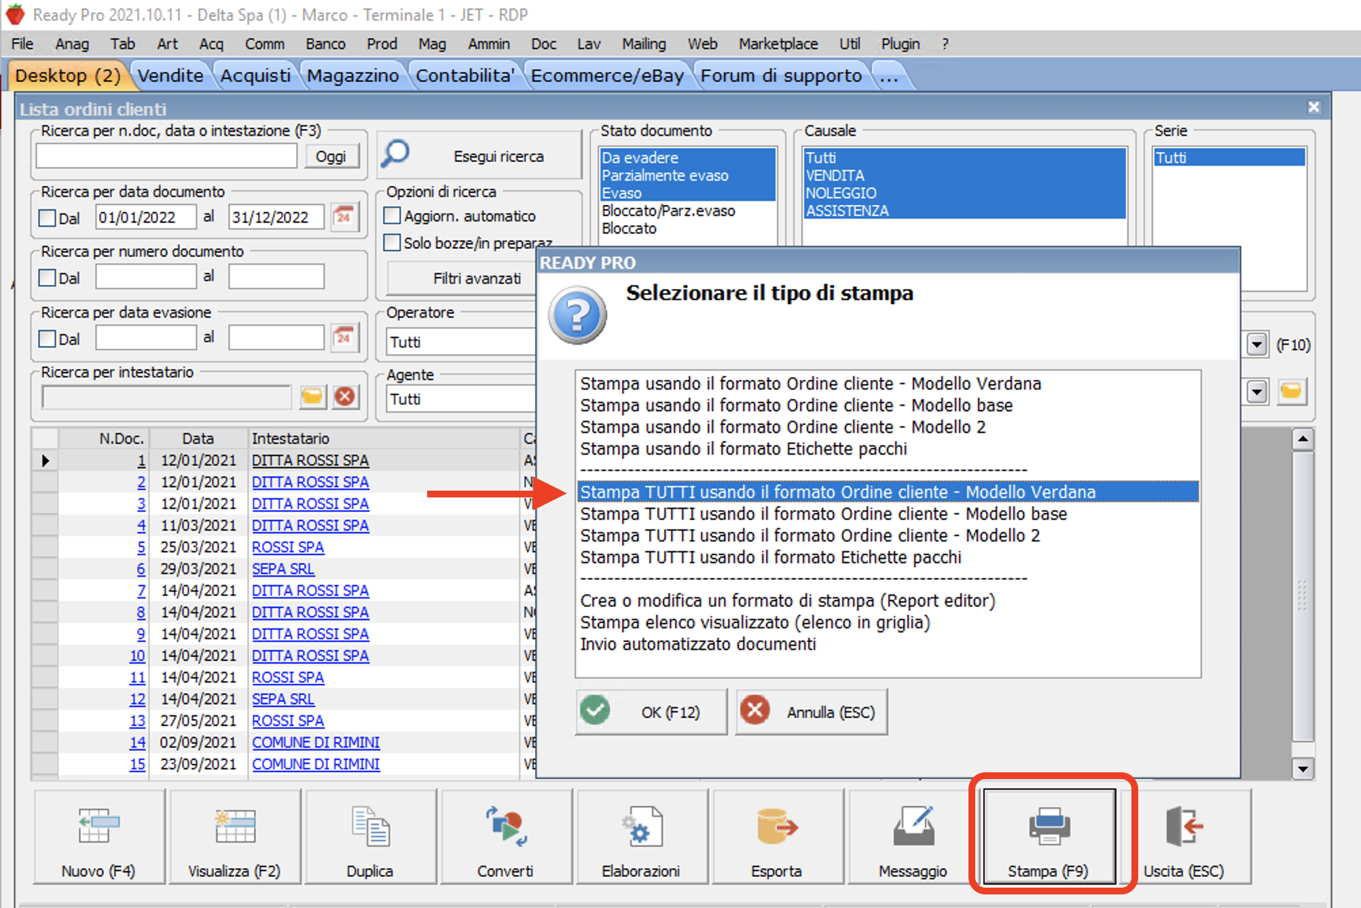Enable Dal checkbox for data evasione

48,338
